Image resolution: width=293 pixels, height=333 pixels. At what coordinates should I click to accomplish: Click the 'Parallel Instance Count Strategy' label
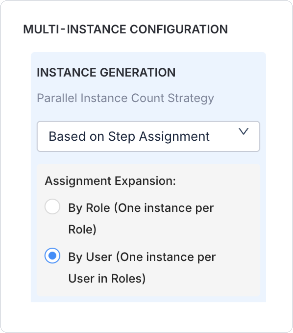tap(125, 98)
